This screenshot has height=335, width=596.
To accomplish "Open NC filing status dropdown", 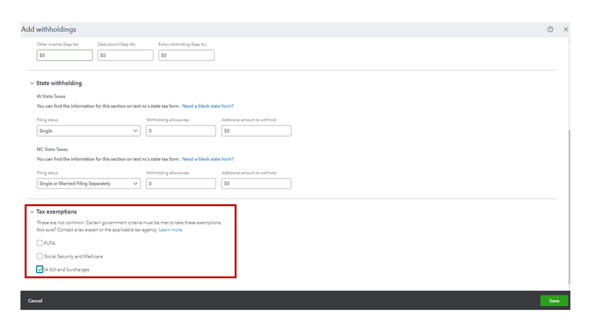I will click(x=88, y=184).
